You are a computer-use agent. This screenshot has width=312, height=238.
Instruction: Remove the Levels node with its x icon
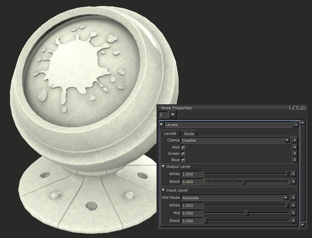coord(296,125)
